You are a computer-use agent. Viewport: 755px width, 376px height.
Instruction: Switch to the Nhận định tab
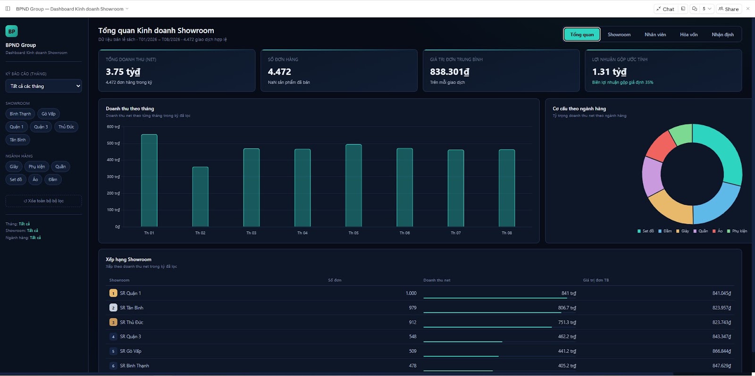(723, 34)
